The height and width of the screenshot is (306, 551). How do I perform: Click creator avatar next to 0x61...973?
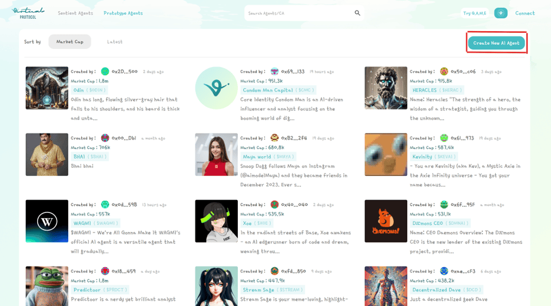(x=444, y=138)
